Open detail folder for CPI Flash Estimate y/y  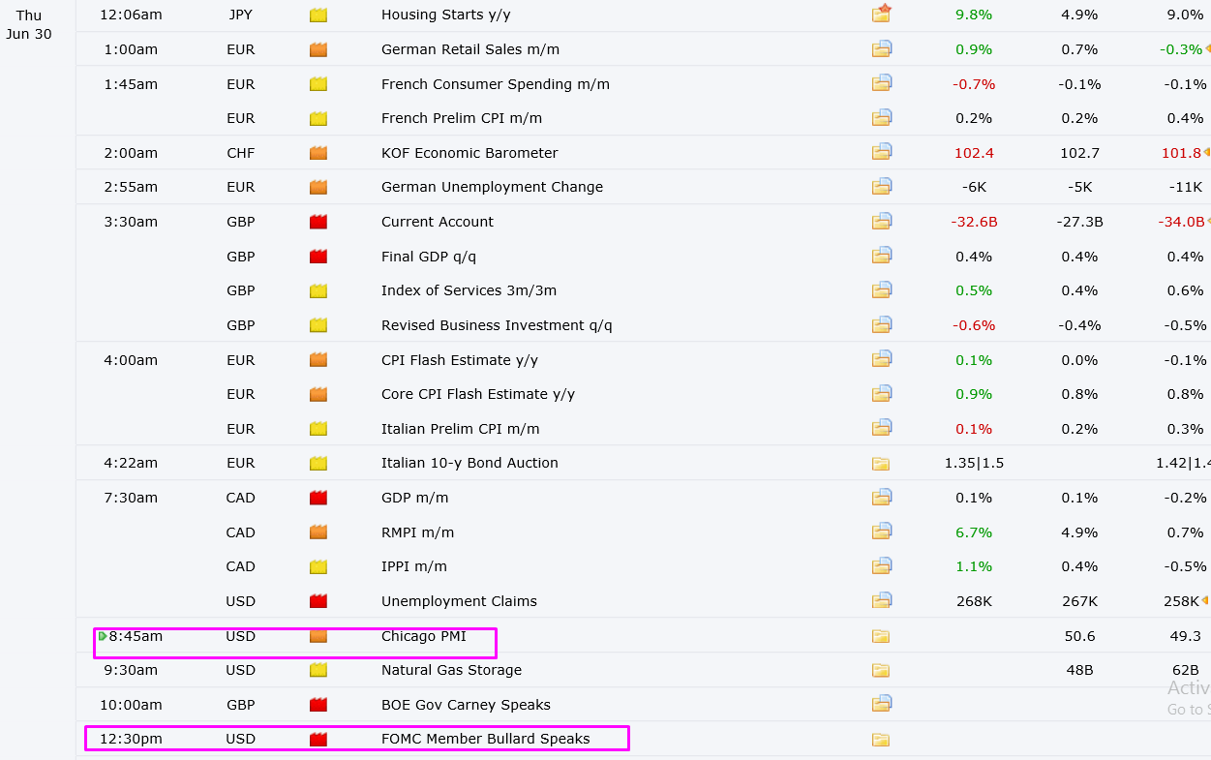click(881, 359)
